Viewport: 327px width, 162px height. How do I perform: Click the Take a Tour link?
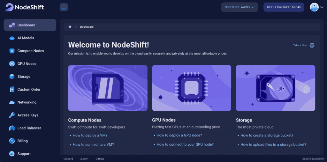pos(300,45)
